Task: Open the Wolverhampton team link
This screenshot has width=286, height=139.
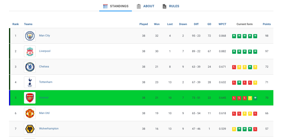Action: [49, 129]
